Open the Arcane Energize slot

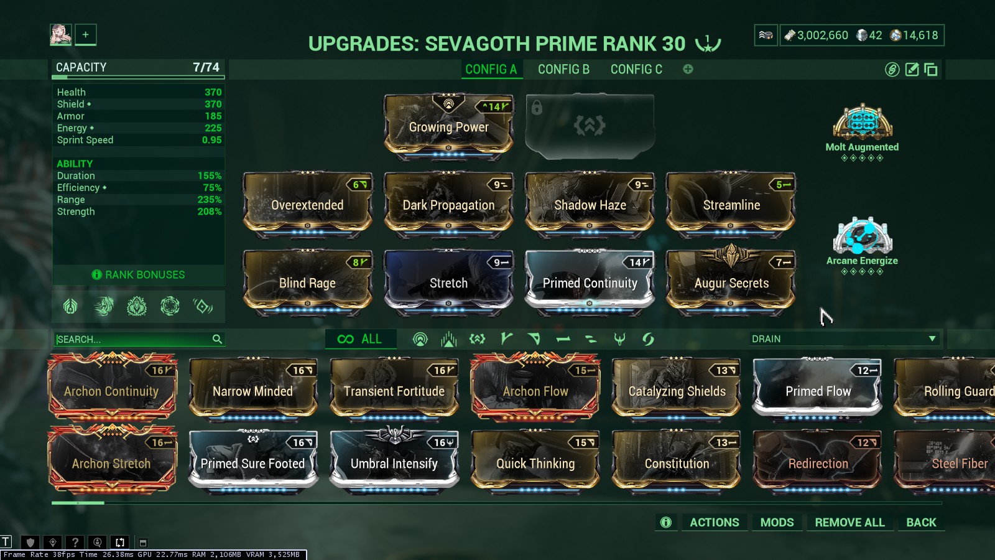pyautogui.click(x=862, y=246)
